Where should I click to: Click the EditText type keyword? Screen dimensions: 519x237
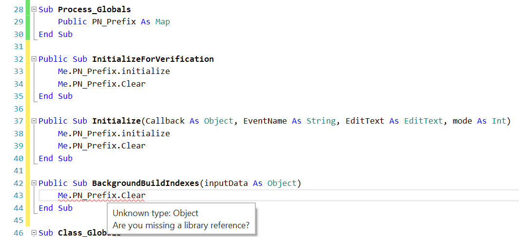(423, 121)
